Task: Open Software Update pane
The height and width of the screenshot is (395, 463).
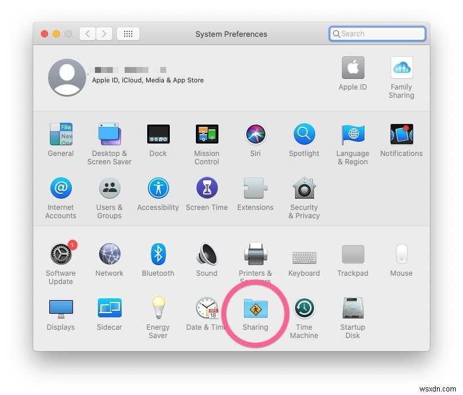Action: coord(62,253)
